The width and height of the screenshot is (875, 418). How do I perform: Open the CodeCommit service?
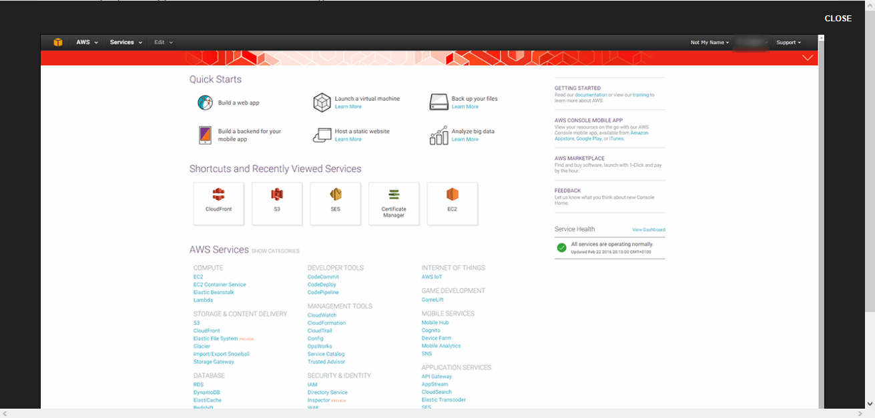323,277
